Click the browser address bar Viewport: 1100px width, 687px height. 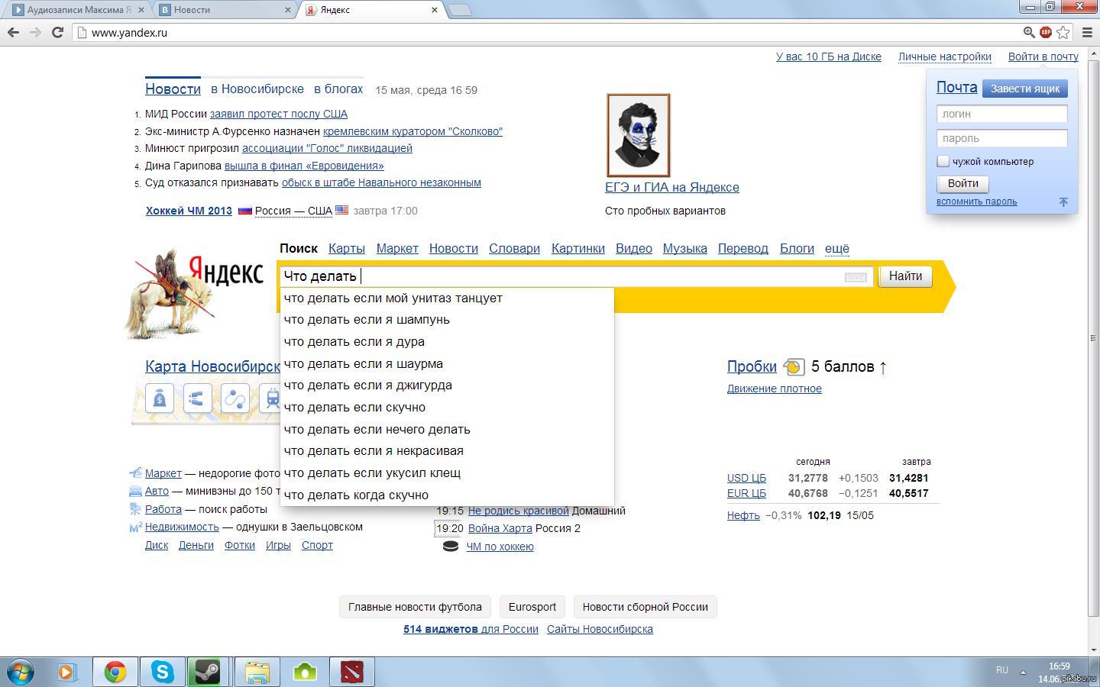coord(550,32)
